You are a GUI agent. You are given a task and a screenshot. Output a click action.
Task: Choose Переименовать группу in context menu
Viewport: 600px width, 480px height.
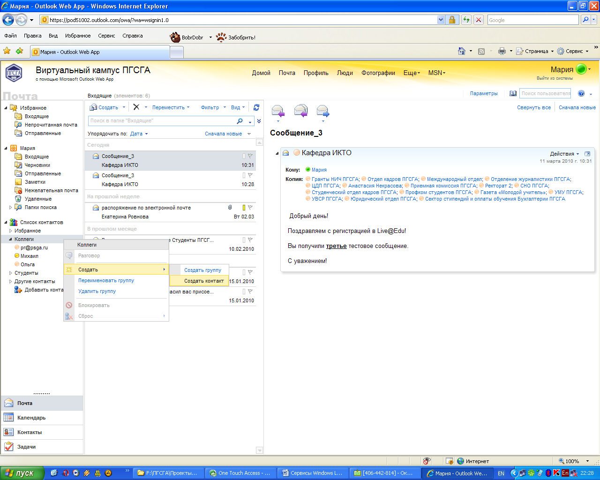[106, 280]
